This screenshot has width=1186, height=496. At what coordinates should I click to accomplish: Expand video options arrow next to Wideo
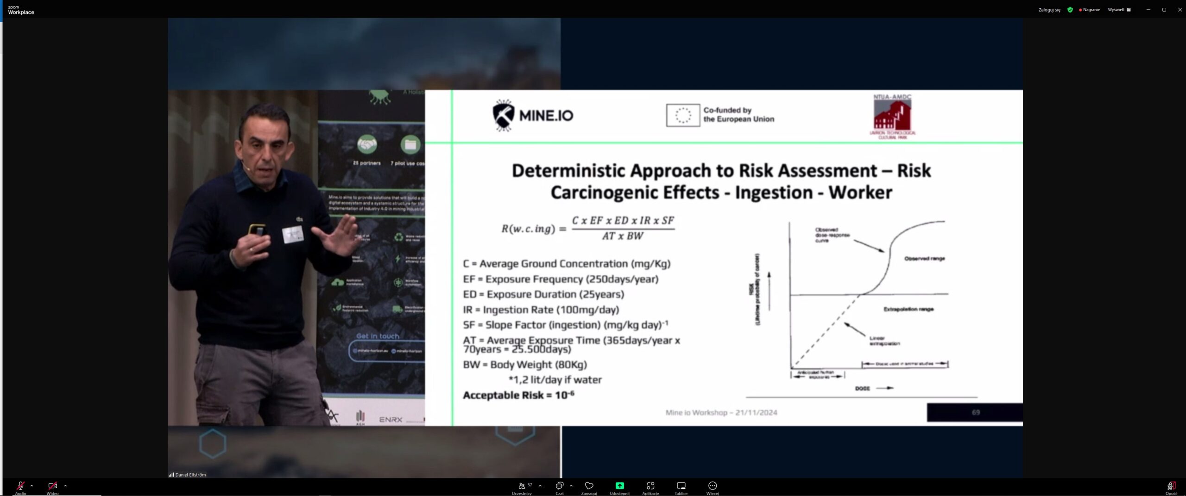coord(65,486)
